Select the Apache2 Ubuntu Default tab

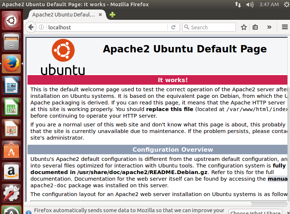[67, 15]
